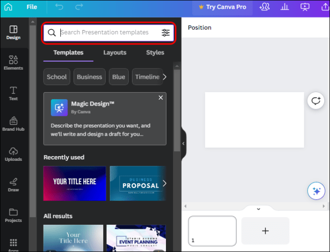330x252 pixels.
Task: Open the search filters slider icon
Action: point(165,32)
